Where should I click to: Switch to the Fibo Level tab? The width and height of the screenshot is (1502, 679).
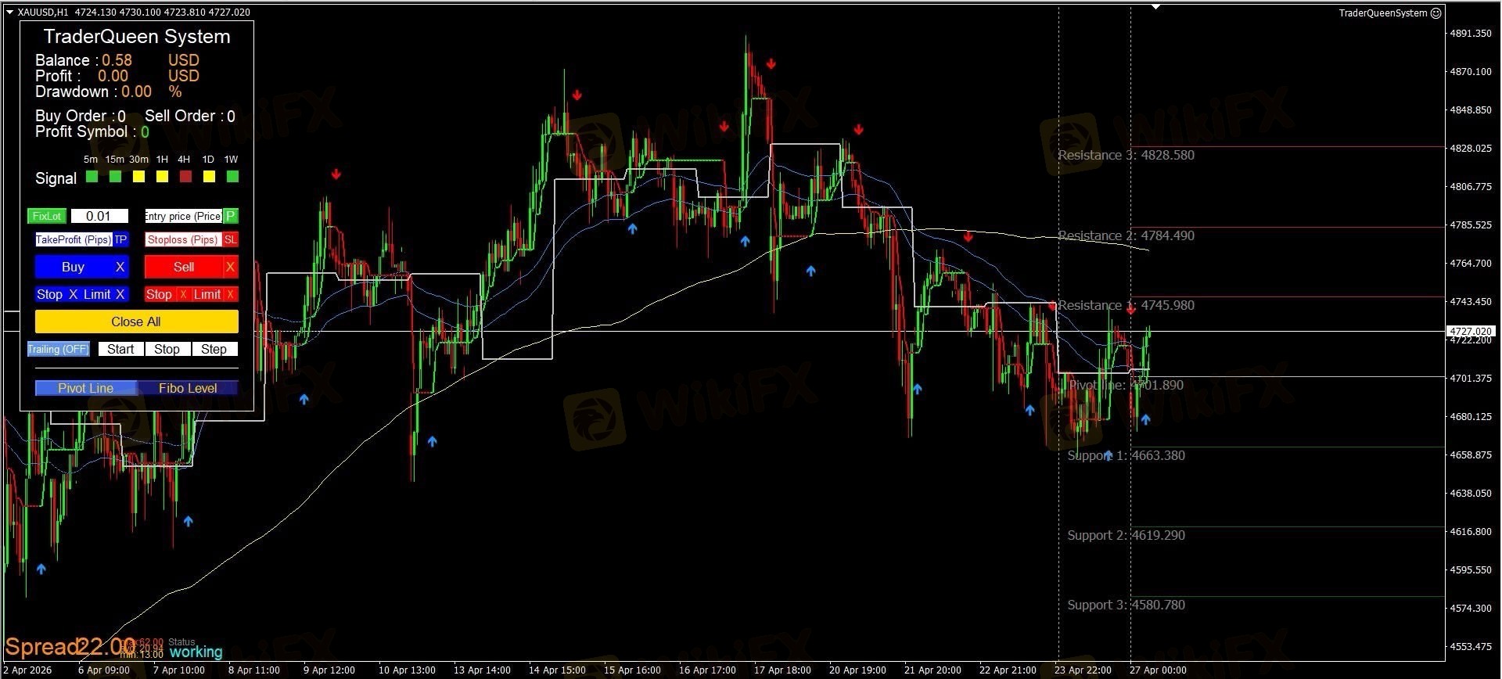[x=188, y=388]
